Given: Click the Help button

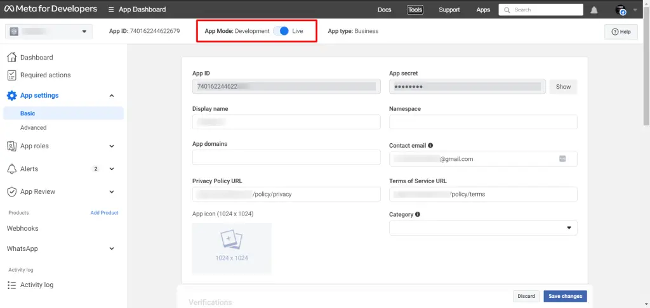Looking at the screenshot, I should tap(621, 32).
